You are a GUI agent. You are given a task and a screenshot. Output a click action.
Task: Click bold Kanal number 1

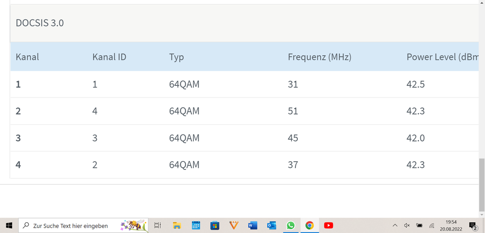coord(18,84)
